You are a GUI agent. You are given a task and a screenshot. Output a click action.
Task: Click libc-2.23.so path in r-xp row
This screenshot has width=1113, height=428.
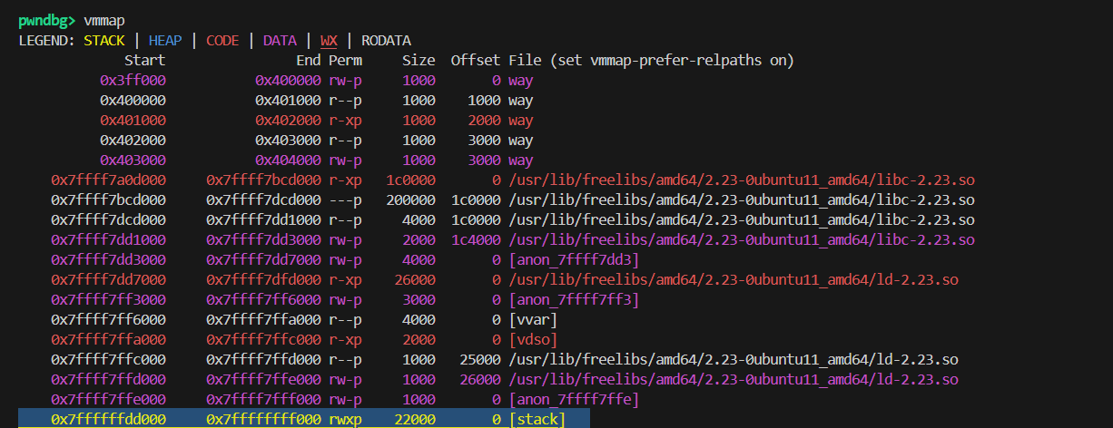(742, 180)
